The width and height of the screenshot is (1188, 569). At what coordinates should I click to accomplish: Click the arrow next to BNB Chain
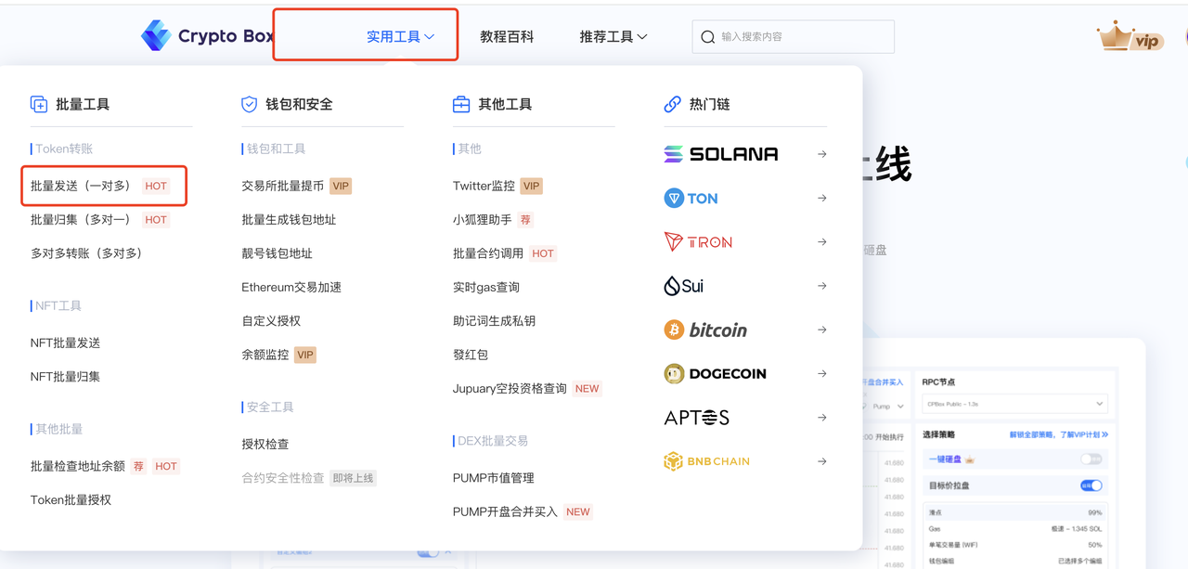click(822, 461)
